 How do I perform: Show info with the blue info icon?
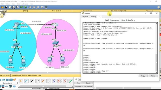coord(158,7)
